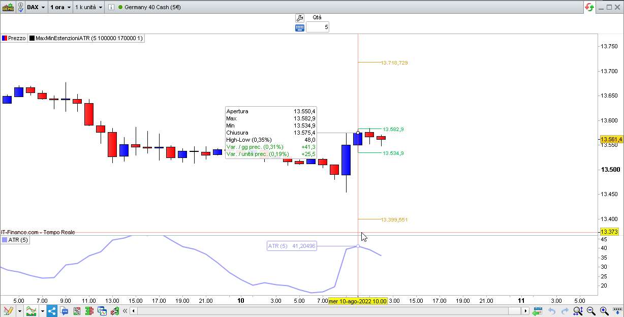
Task: Click the Prezzo red-blue color swatch
Action: tap(5, 38)
